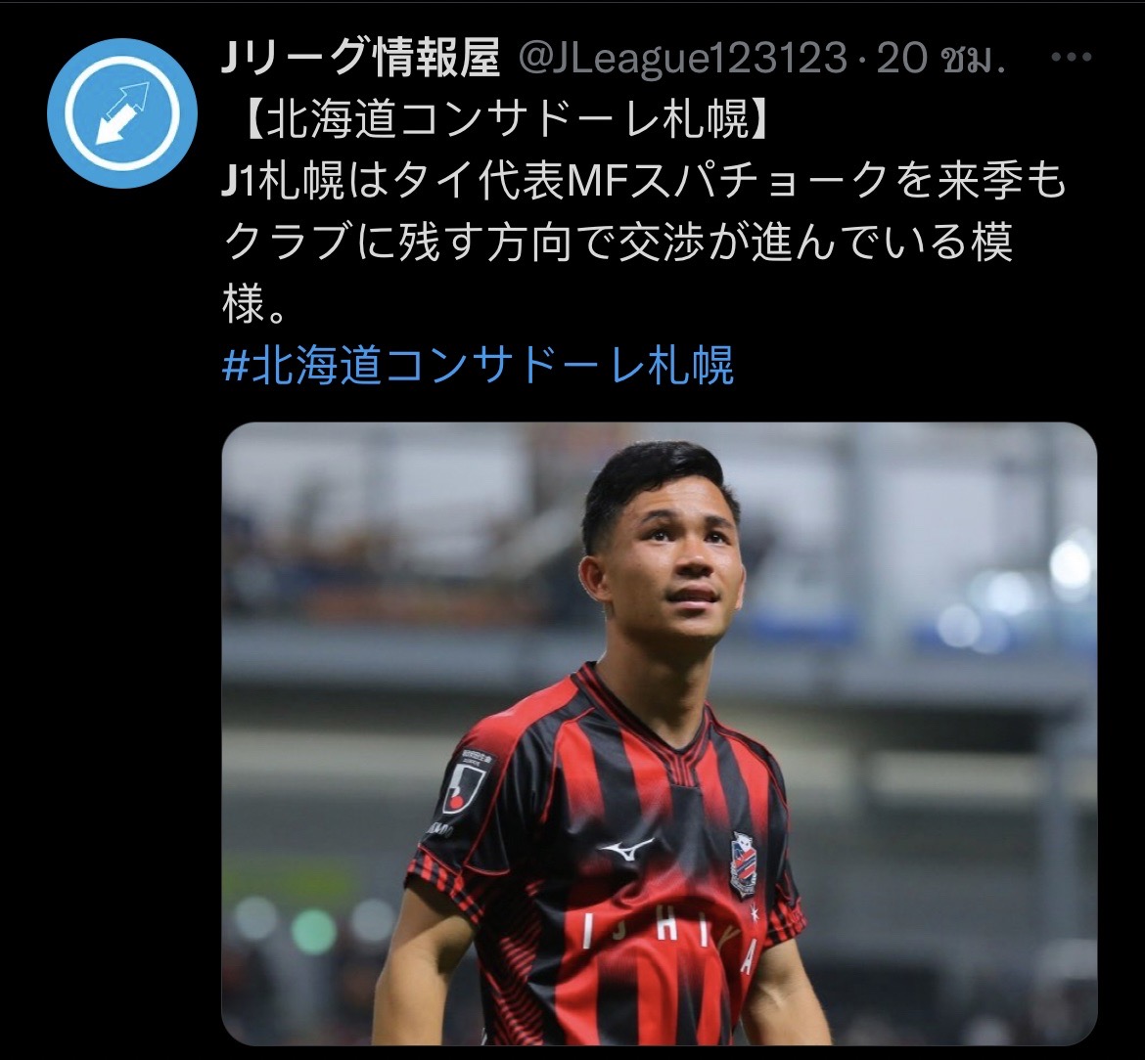This screenshot has width=1145, height=1060.
Task: Click the white double-arrow symbol inside the avatar
Action: [x=122, y=113]
